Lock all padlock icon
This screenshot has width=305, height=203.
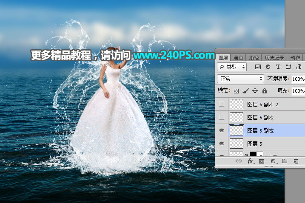[264, 91]
